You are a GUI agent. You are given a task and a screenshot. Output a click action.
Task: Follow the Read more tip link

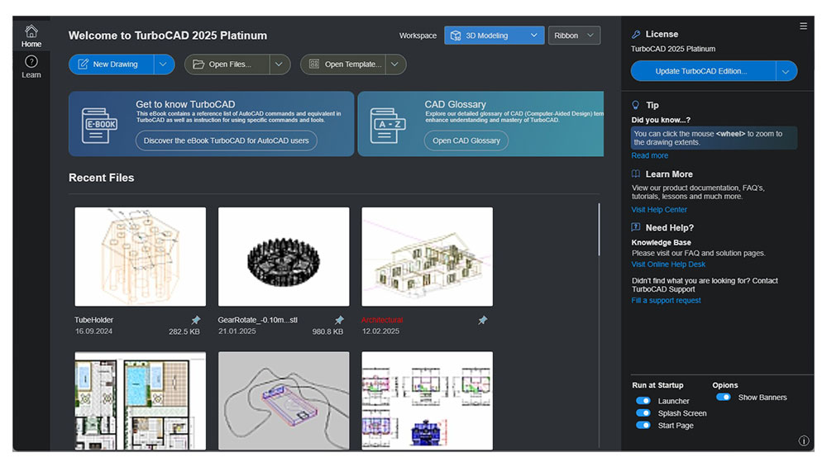point(650,155)
